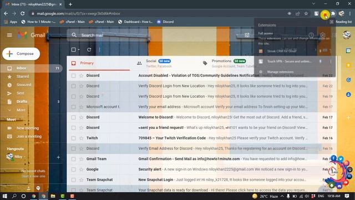
Task: Add a new Hangouts chat with plus
Action: (58, 157)
